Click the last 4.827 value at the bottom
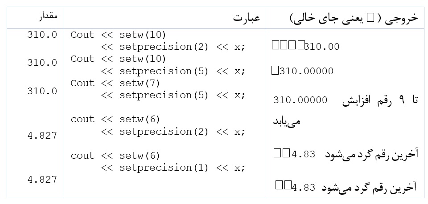The width and height of the screenshot is (428, 204). pyautogui.click(x=42, y=180)
